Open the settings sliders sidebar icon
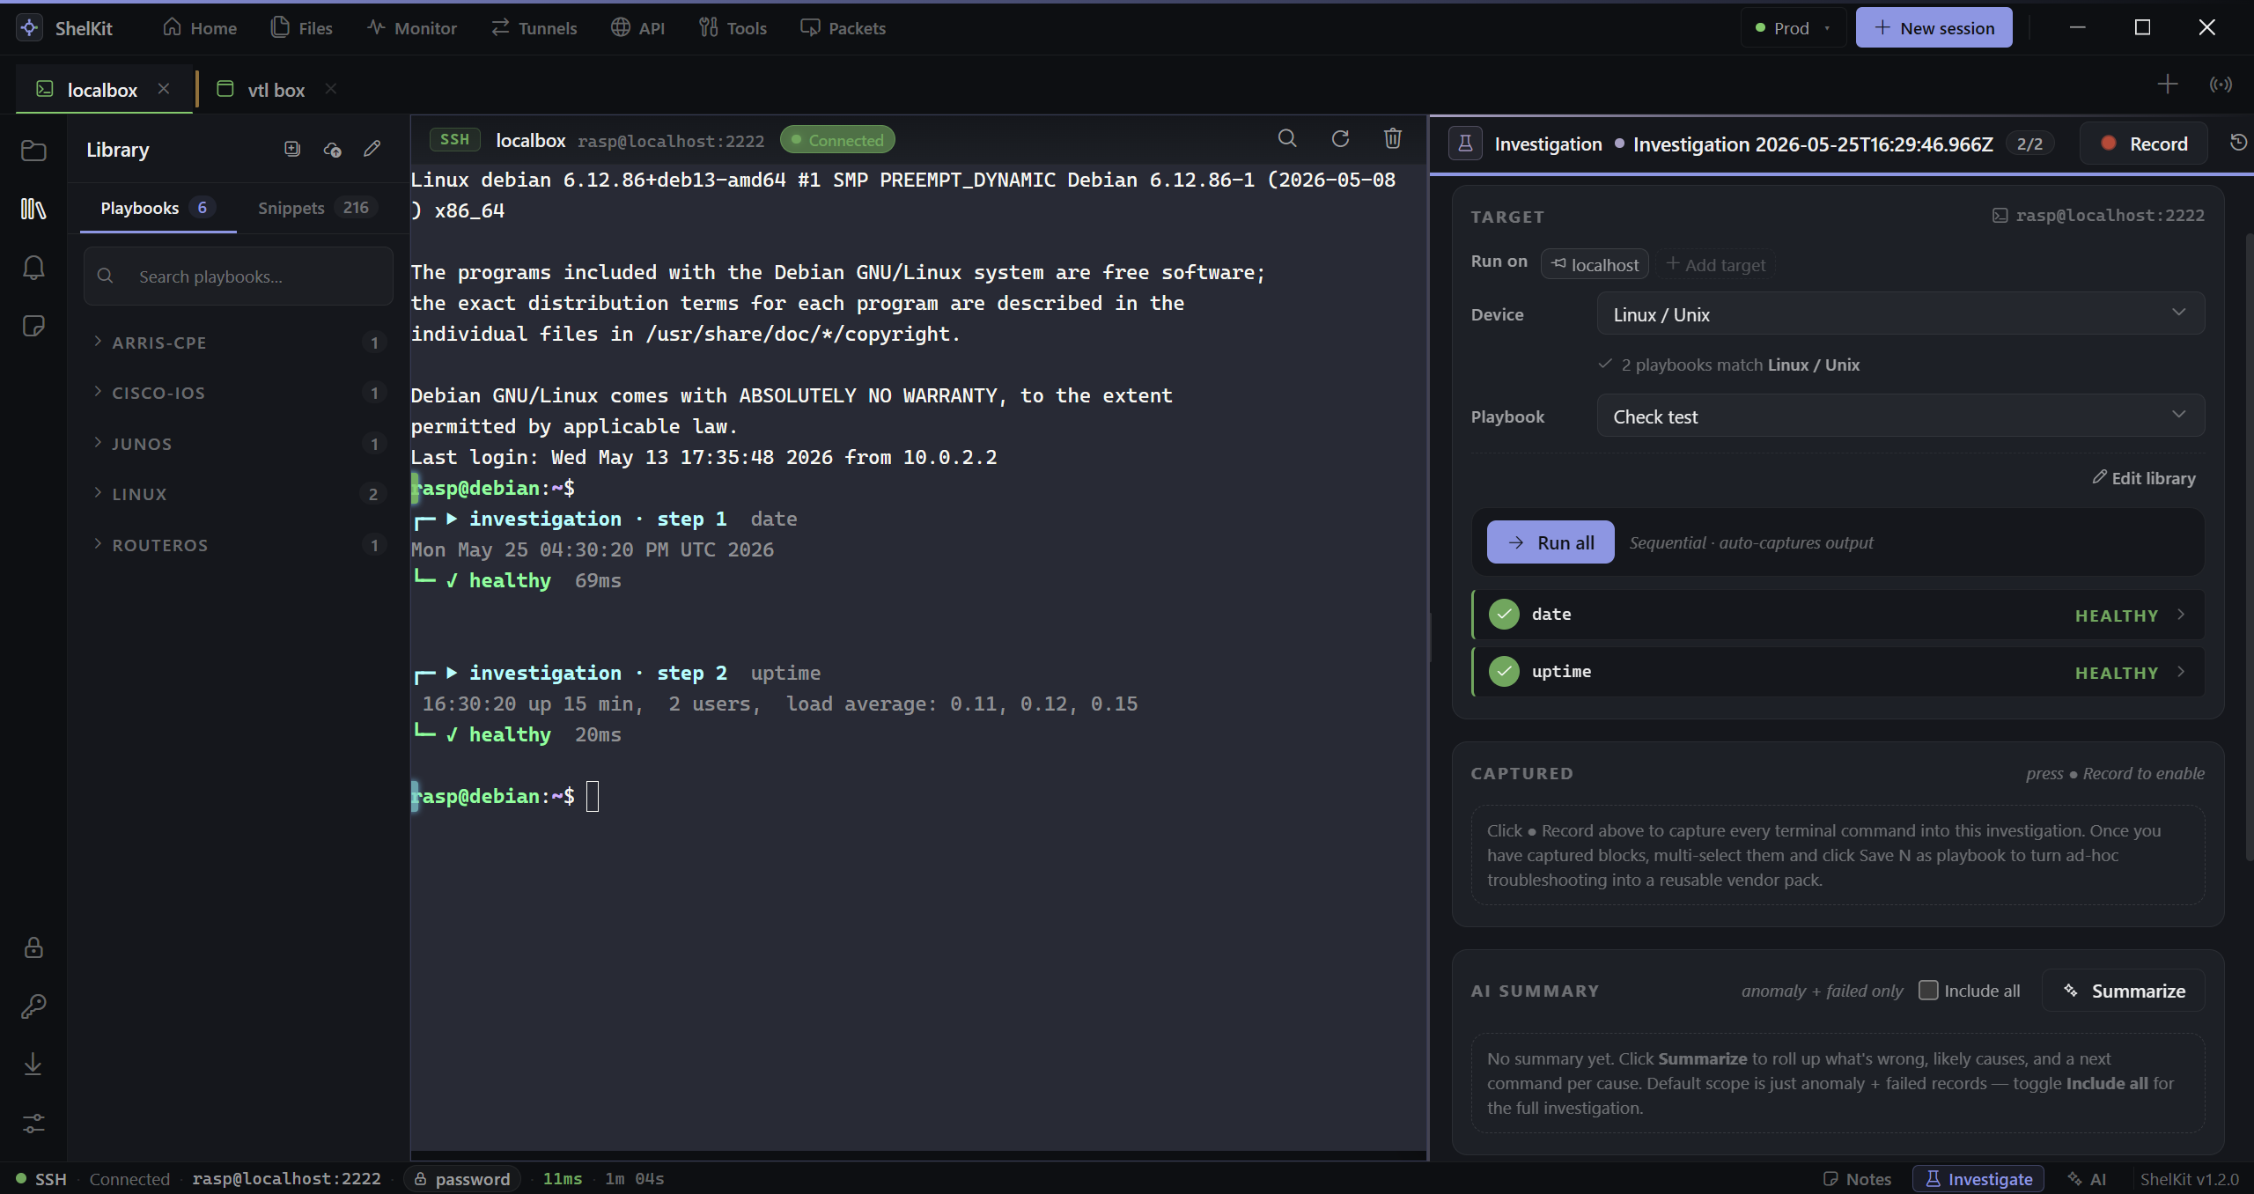Screen dimensions: 2254x1194 pyautogui.click(x=33, y=1124)
